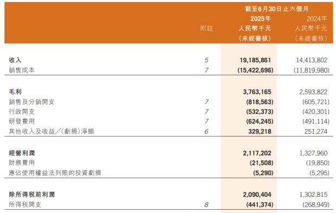The height and width of the screenshot is (213, 336).
Task: Click note 7 in 行政開支 row
Action: (x=206, y=112)
